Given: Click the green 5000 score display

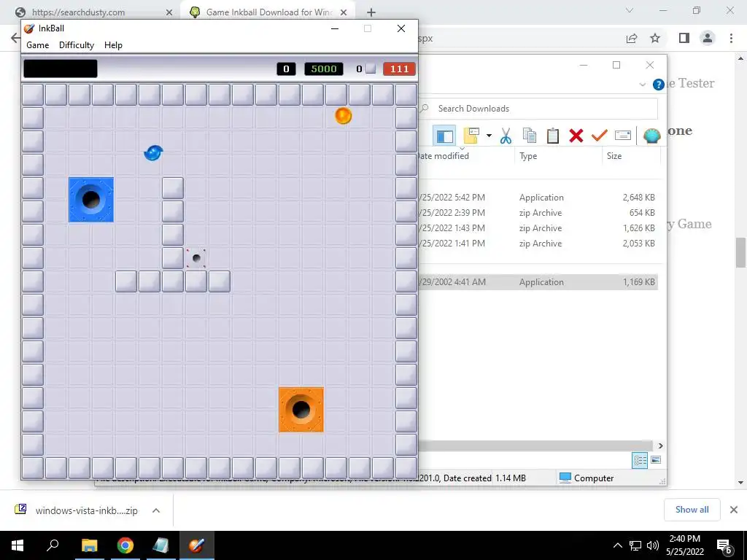Looking at the screenshot, I should point(323,69).
